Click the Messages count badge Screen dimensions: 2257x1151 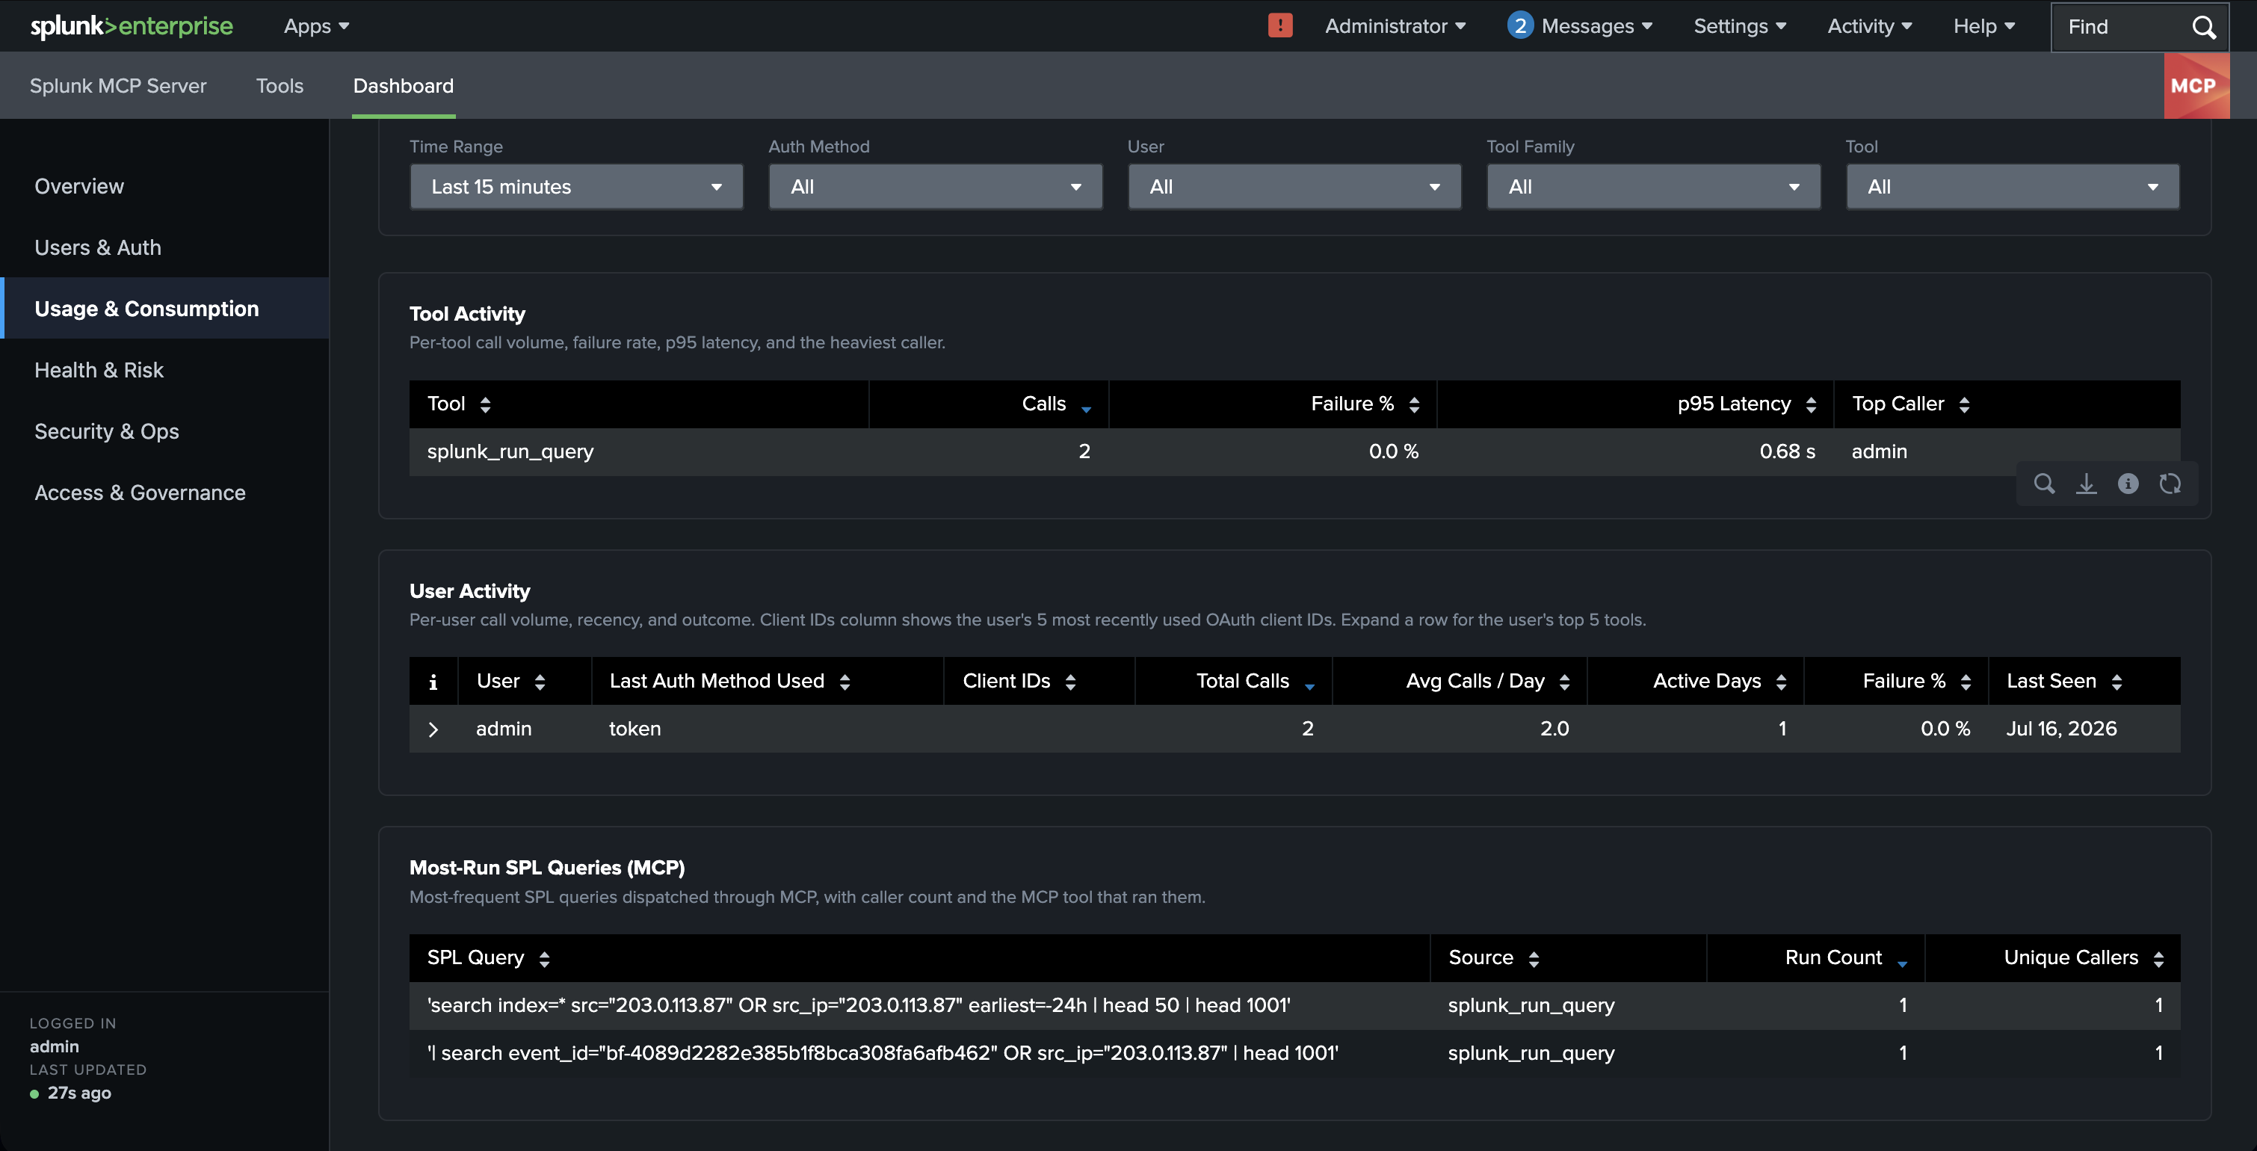pos(1520,25)
